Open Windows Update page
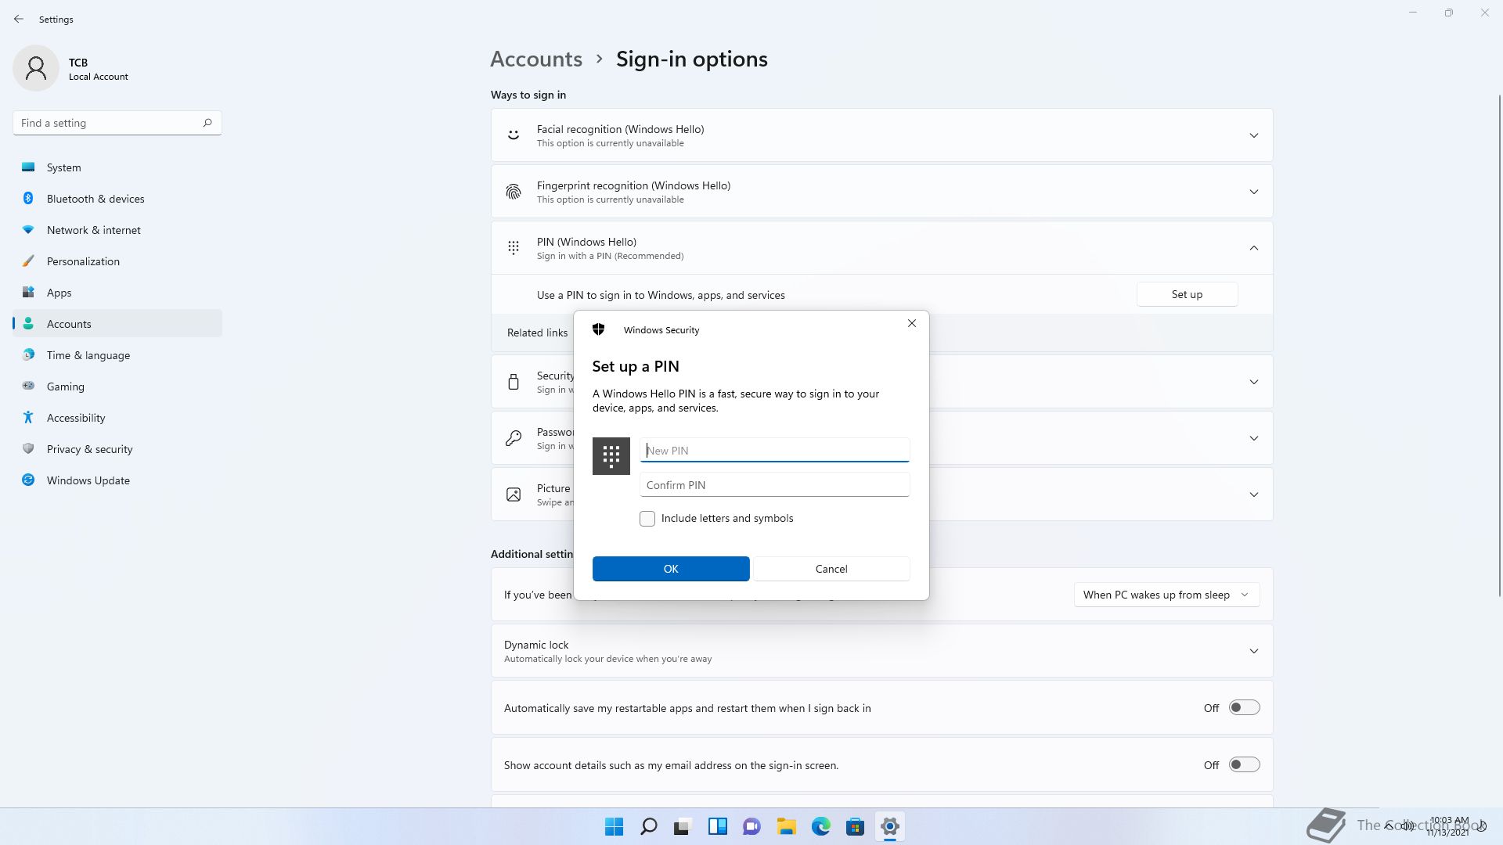Viewport: 1503px width, 845px height. coord(117,480)
